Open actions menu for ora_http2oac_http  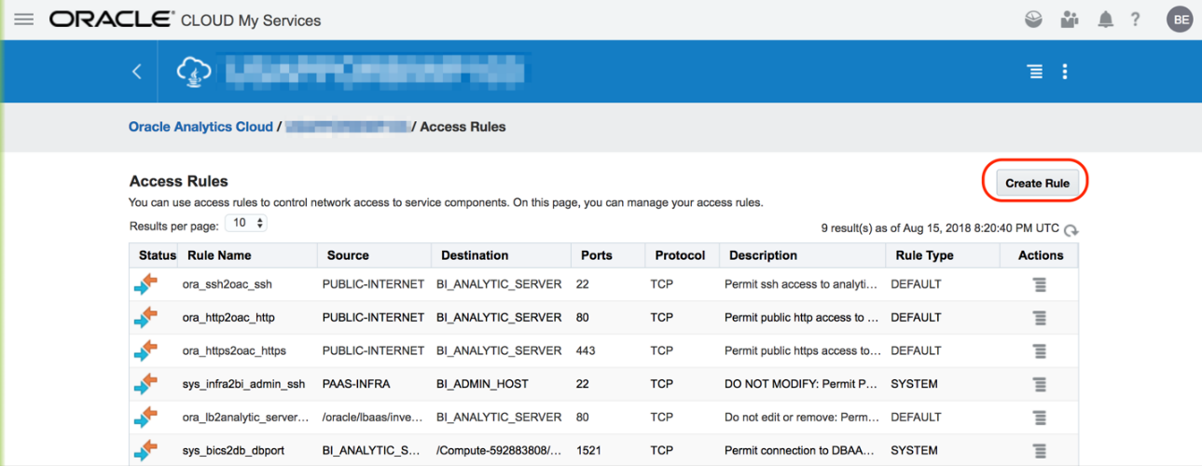pos(1040,318)
